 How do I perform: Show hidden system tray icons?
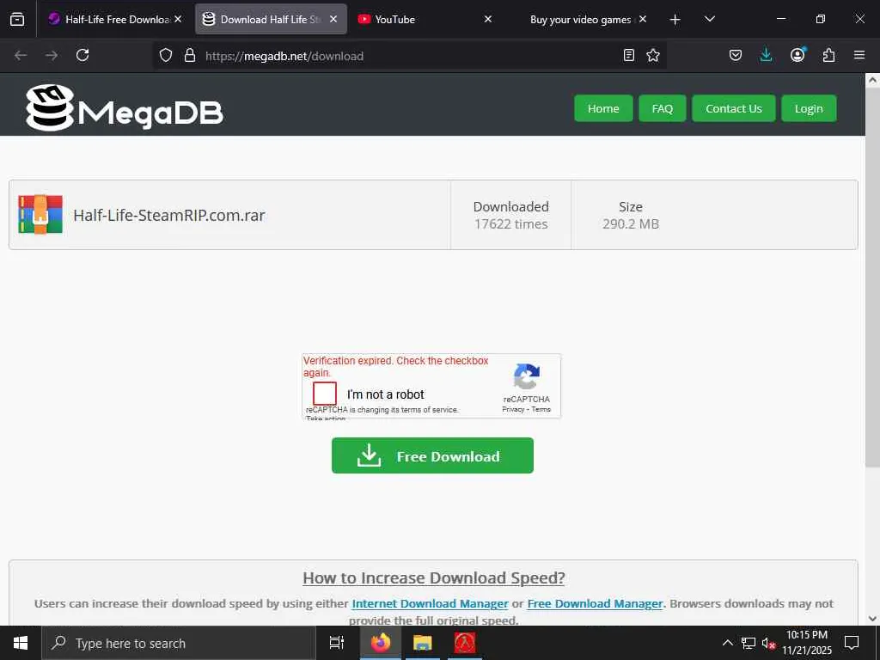pos(727,643)
